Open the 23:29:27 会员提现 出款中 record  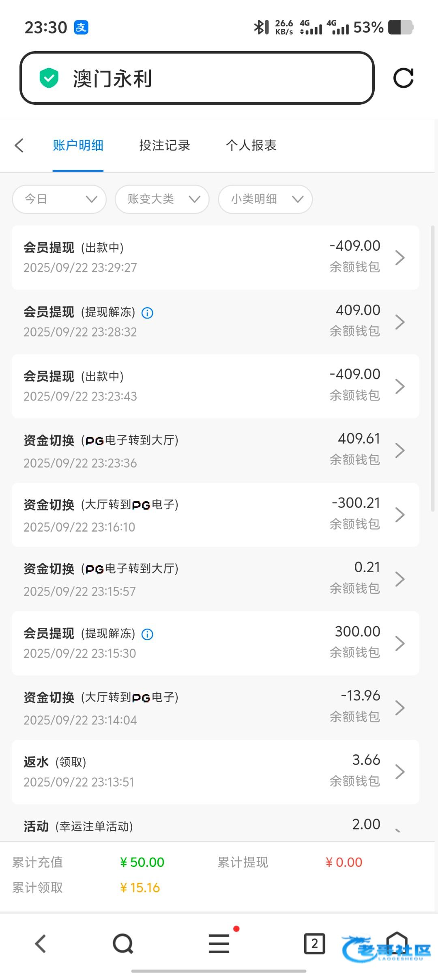[x=215, y=257]
